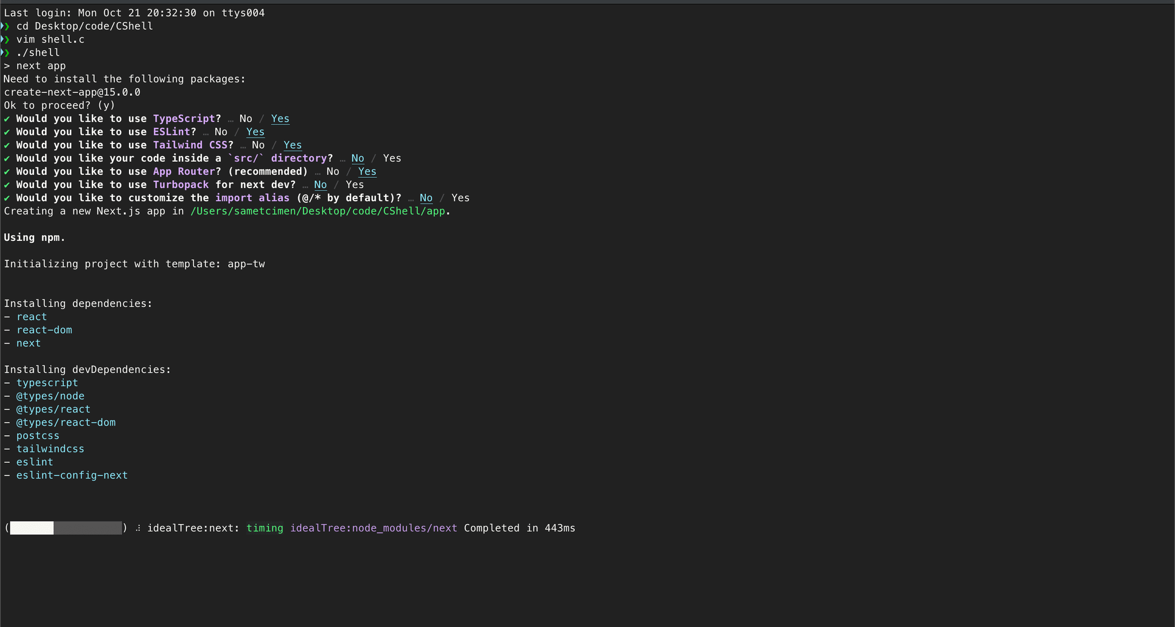This screenshot has height=627, width=1175.
Task: Click the 'typescript' devDependency entry
Action: [x=47, y=383]
